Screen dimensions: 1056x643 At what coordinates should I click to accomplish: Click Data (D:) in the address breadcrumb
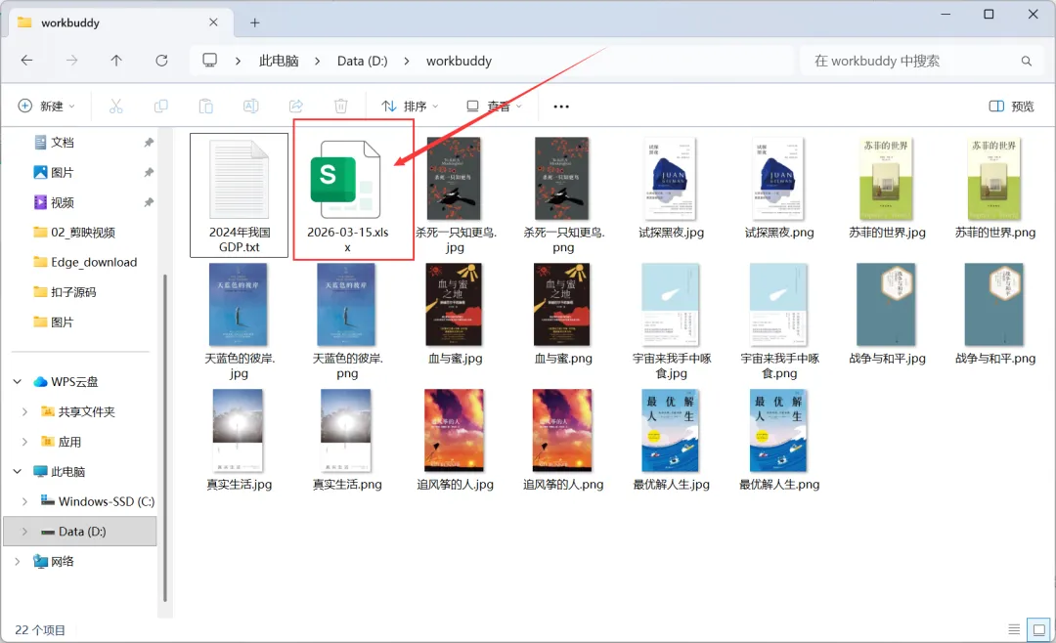[363, 62]
